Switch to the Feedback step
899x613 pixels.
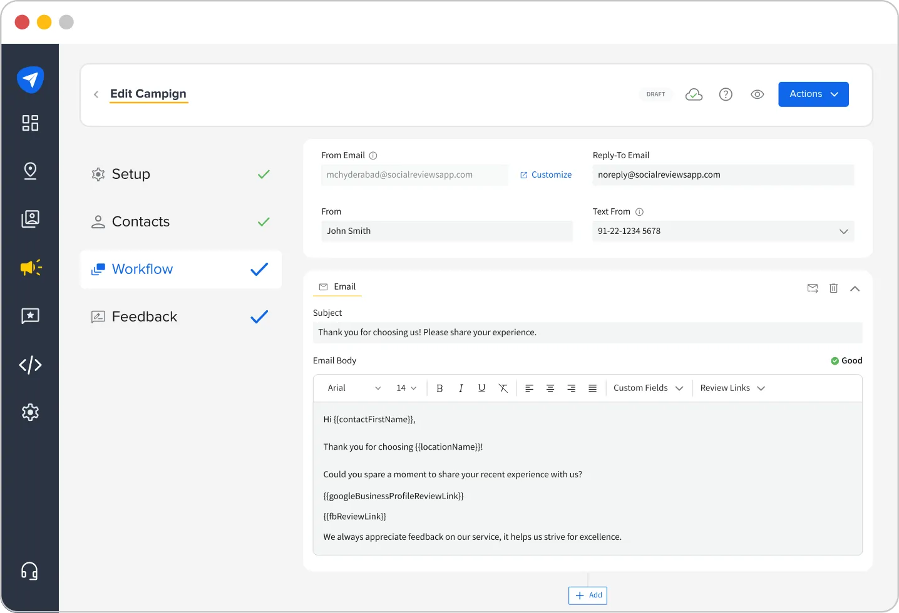click(x=144, y=317)
